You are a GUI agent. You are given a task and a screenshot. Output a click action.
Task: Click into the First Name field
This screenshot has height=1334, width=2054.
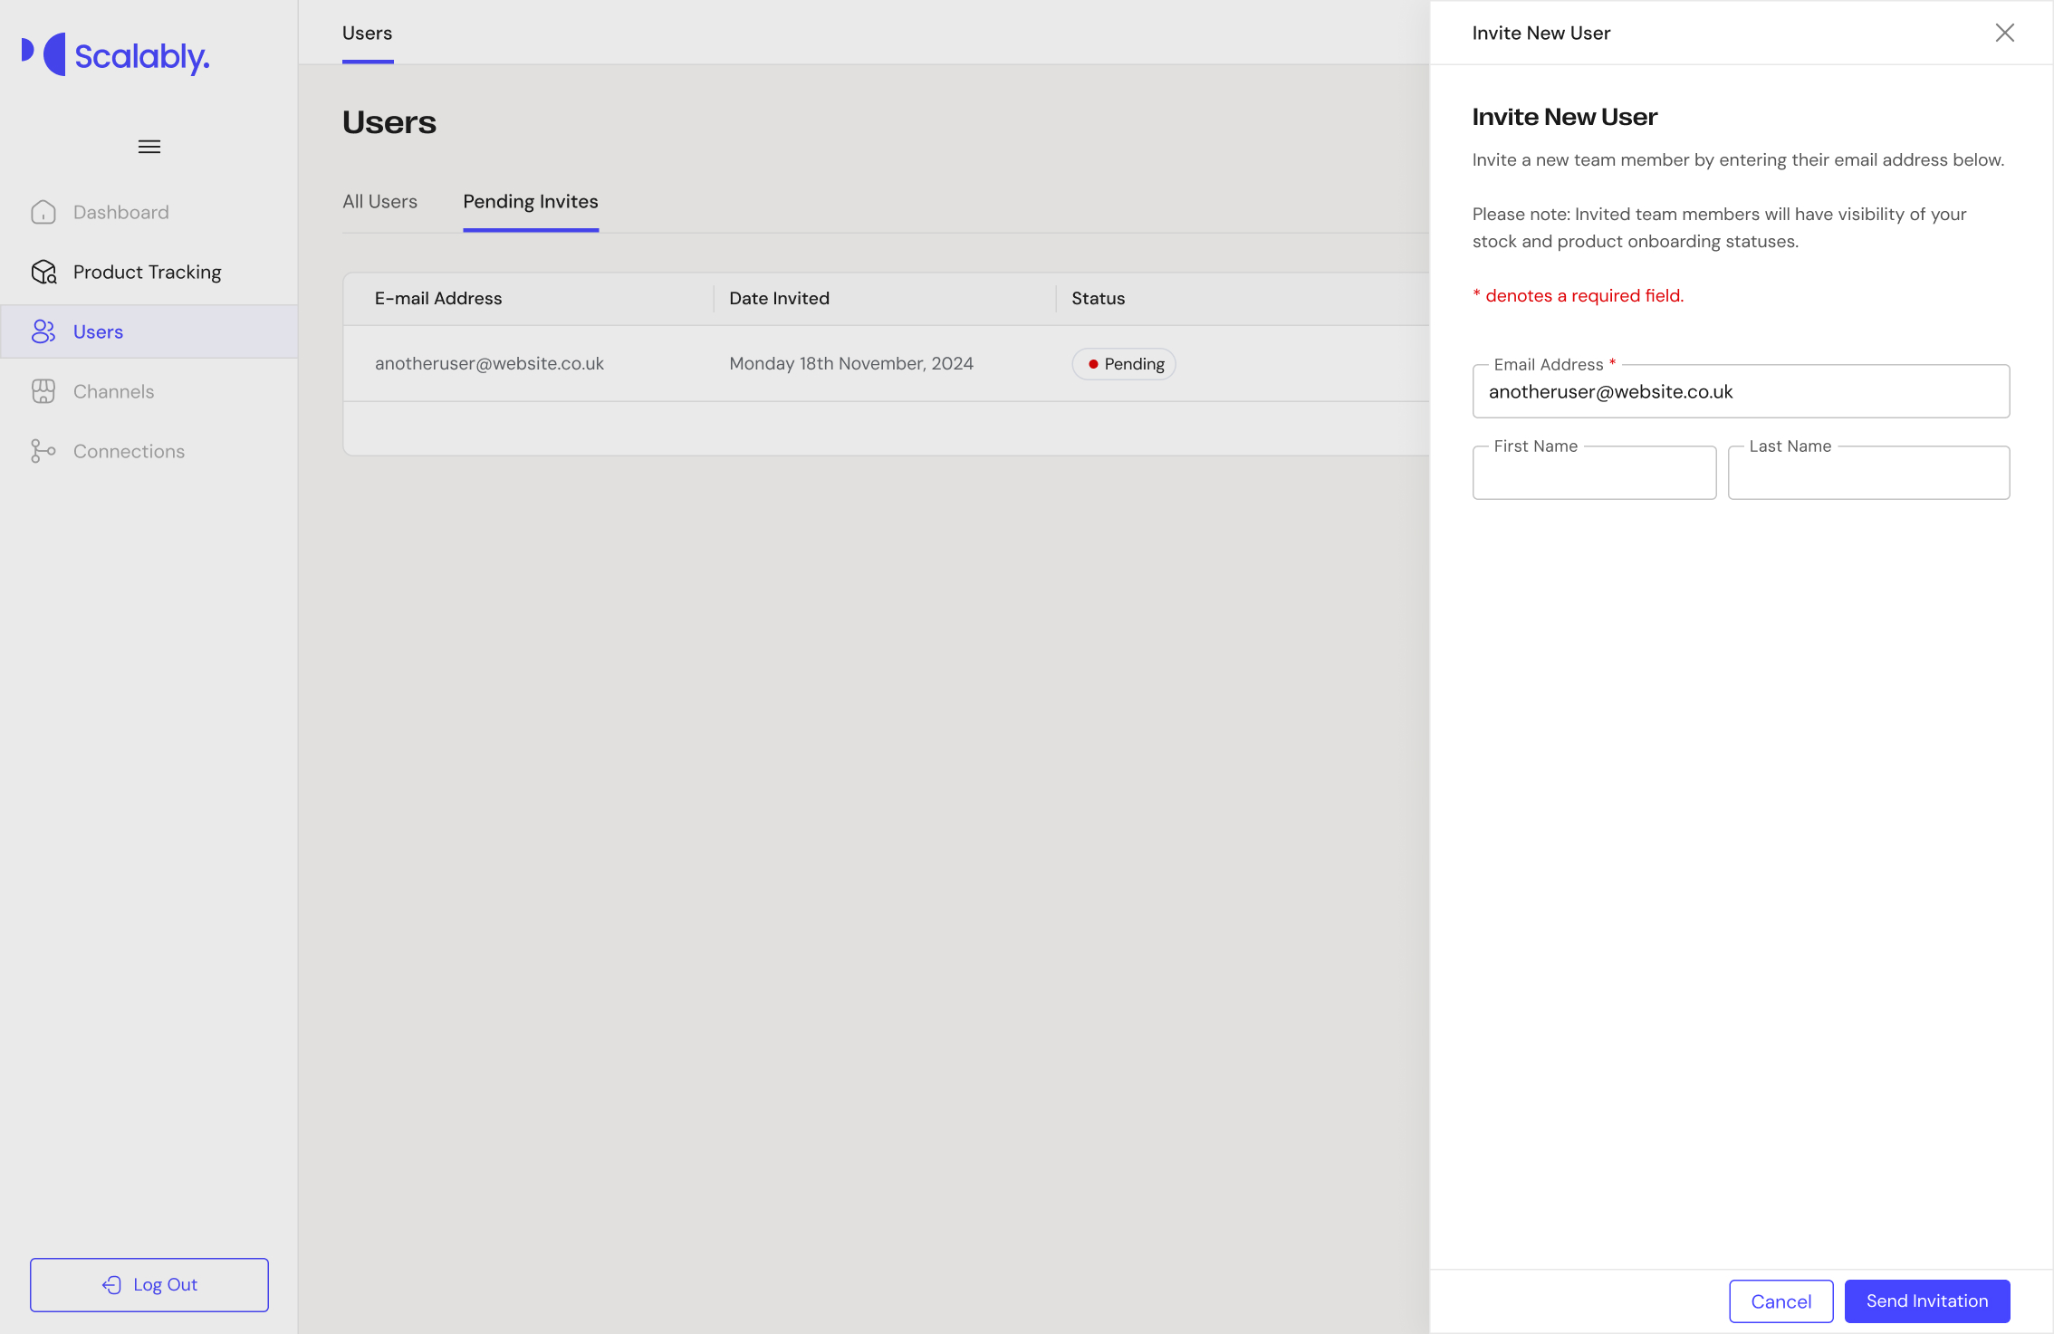[x=1593, y=473]
